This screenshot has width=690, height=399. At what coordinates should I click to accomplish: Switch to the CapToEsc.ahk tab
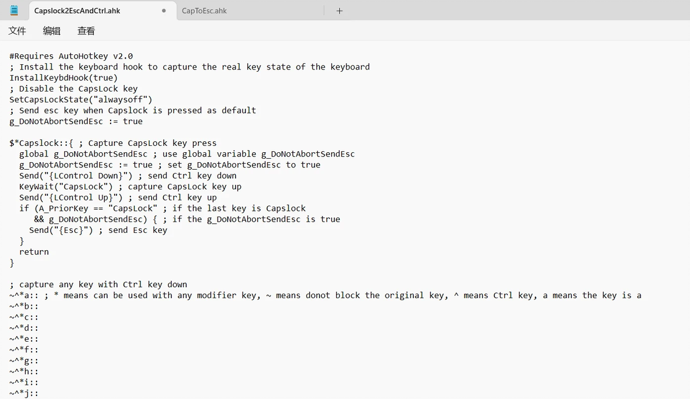[x=204, y=10]
